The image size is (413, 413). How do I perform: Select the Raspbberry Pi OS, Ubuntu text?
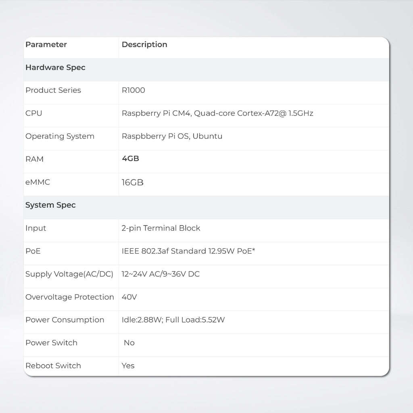tap(172, 136)
